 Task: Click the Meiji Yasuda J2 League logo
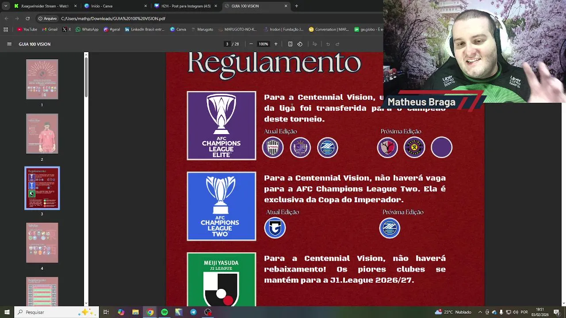click(x=222, y=280)
